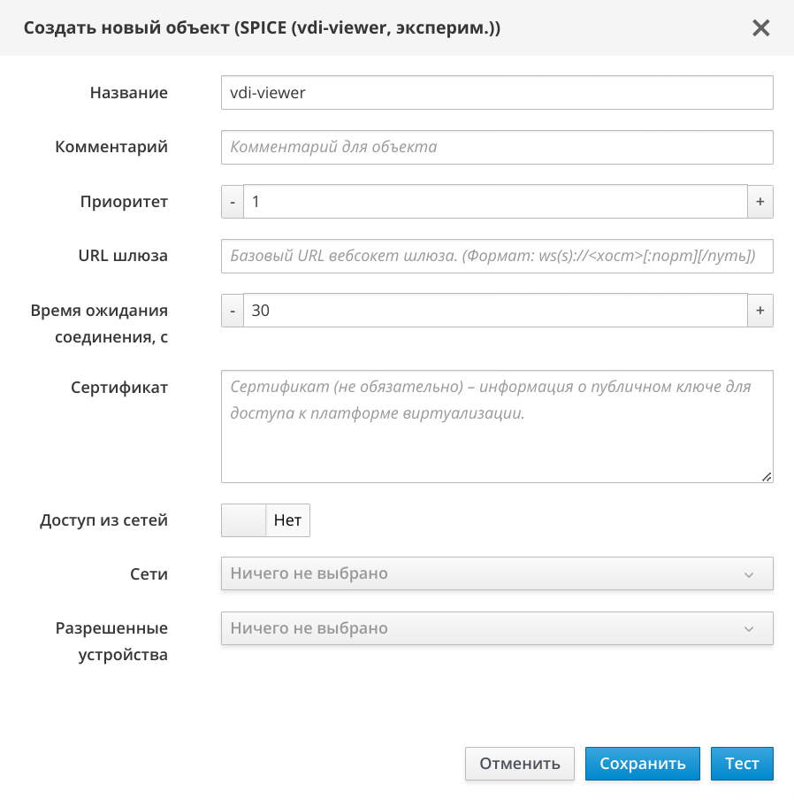The height and width of the screenshot is (800, 794).
Task: Focus the Название field with vdi-viewer
Action: [x=496, y=92]
